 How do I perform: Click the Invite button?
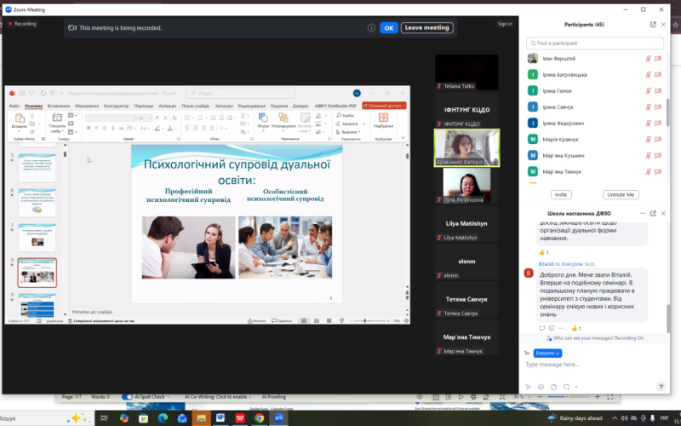[561, 195]
